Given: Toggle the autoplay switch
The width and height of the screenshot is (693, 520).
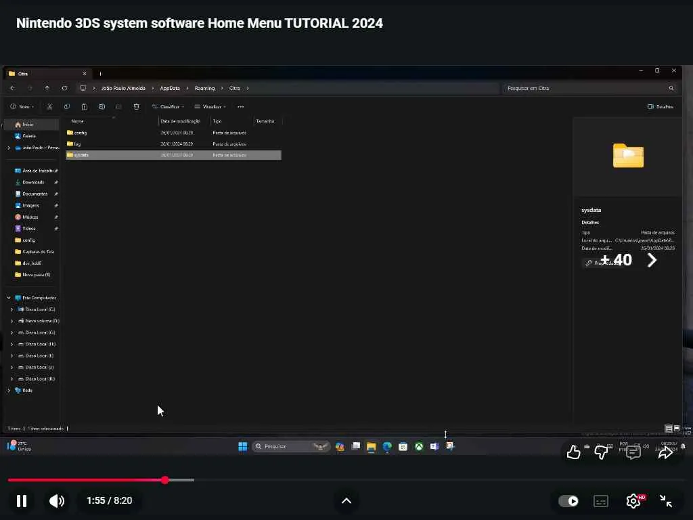Looking at the screenshot, I should pos(568,501).
